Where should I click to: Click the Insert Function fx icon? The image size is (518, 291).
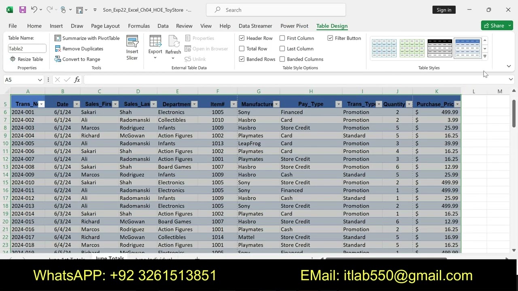click(77, 80)
